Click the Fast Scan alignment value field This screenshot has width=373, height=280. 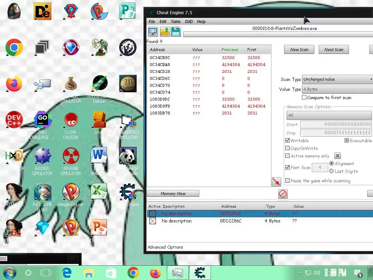[320, 167]
